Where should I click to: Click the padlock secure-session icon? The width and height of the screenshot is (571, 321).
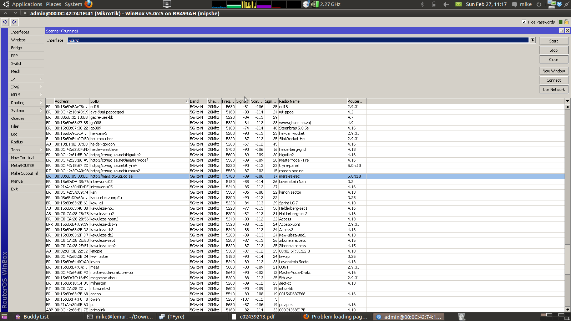point(566,22)
